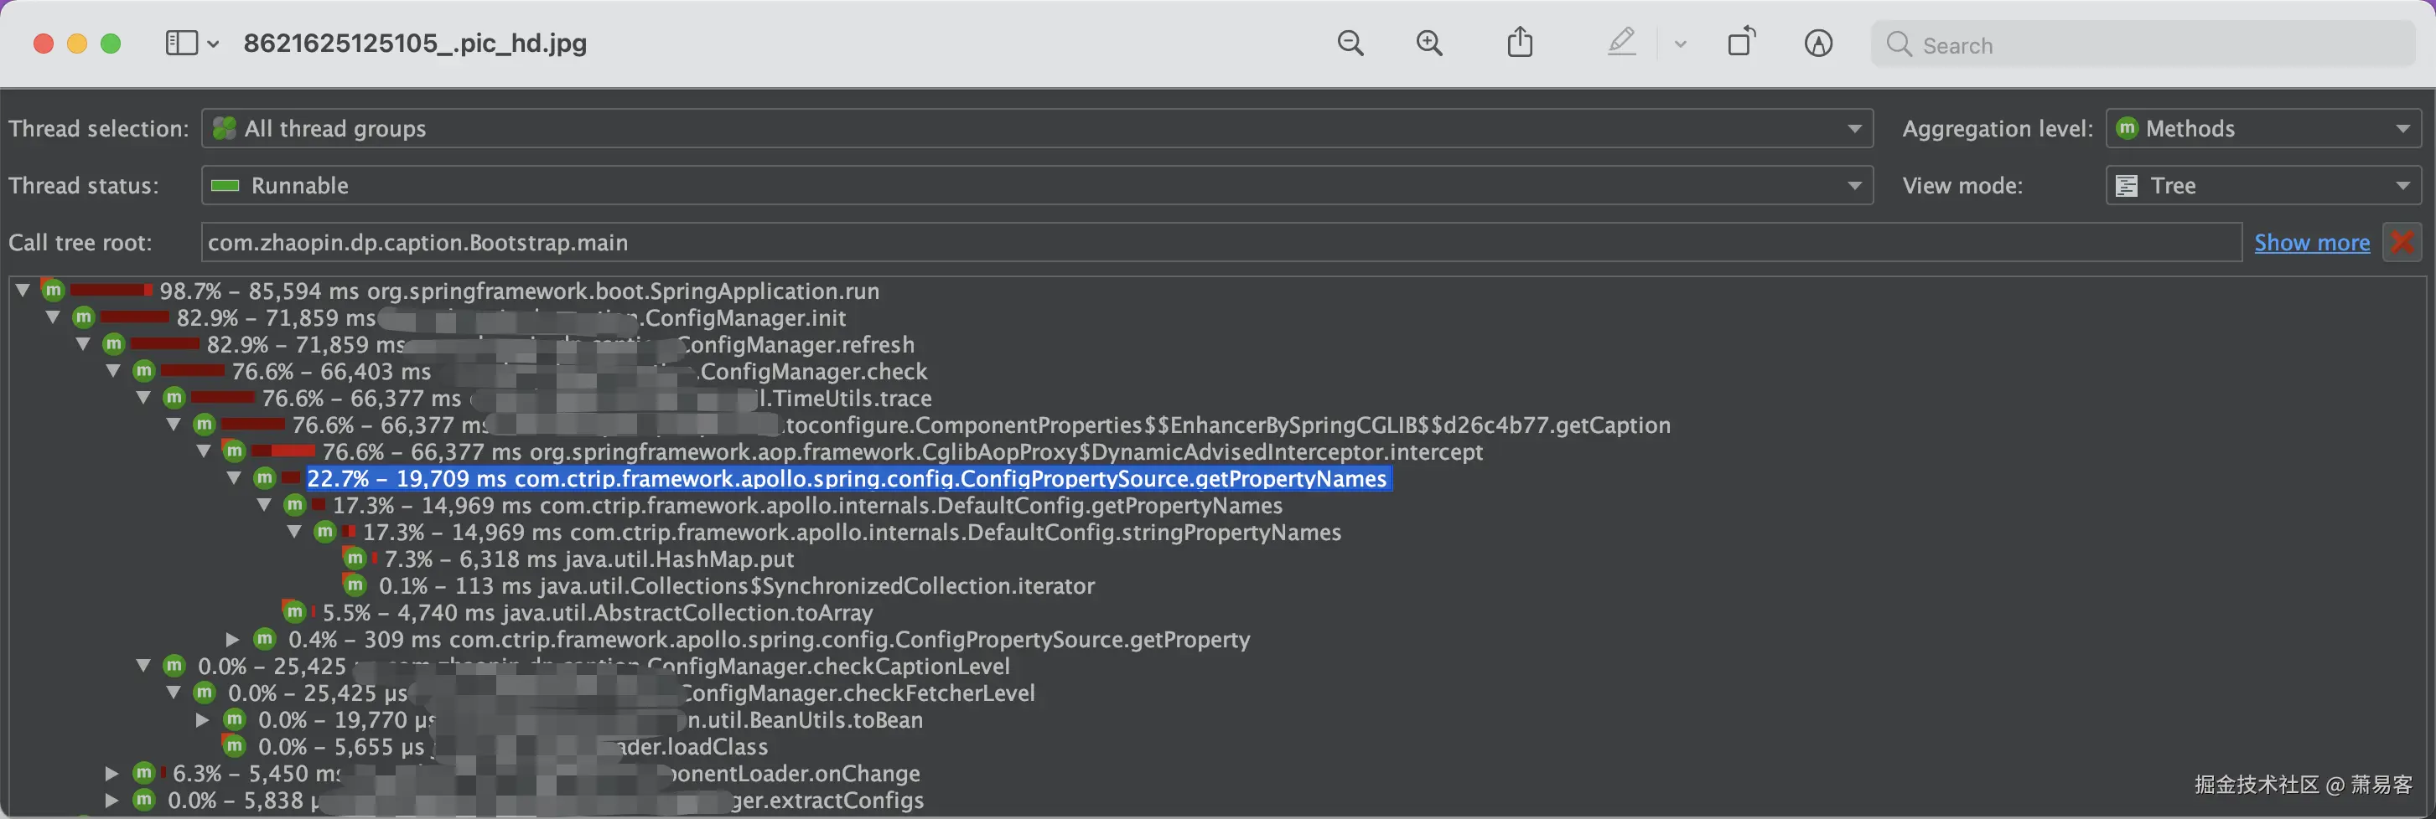Select the CglibAopProxy intercept row
2436x819 pixels.
[x=902, y=452]
